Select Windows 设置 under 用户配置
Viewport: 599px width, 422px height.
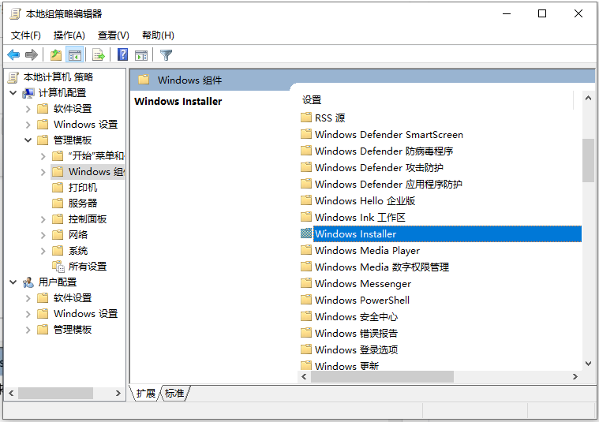(85, 314)
